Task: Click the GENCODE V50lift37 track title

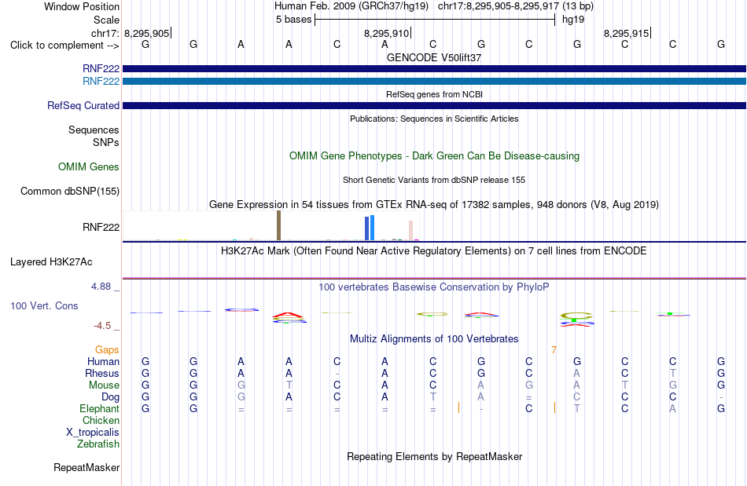Action: 434,57
